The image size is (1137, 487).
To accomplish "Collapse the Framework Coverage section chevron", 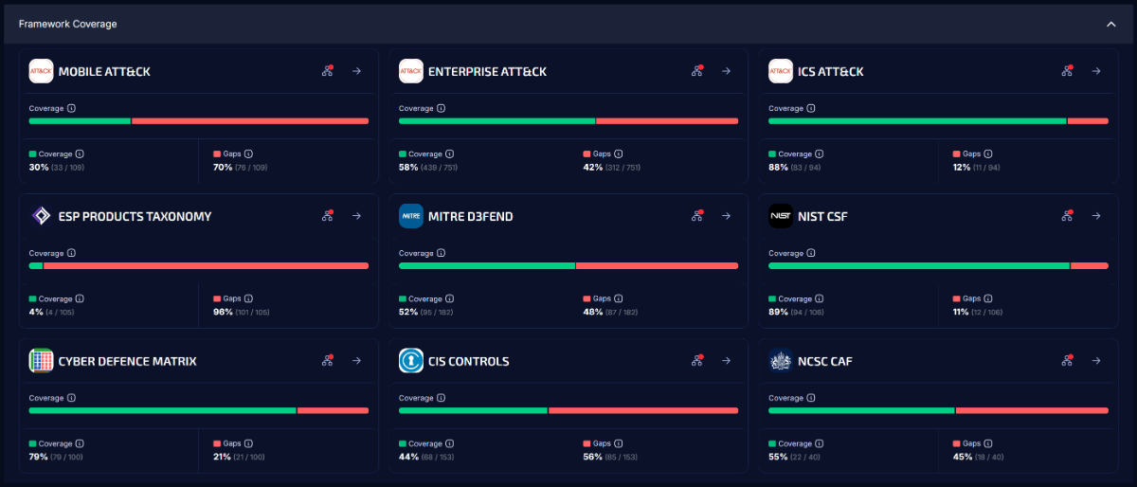I will pyautogui.click(x=1111, y=25).
